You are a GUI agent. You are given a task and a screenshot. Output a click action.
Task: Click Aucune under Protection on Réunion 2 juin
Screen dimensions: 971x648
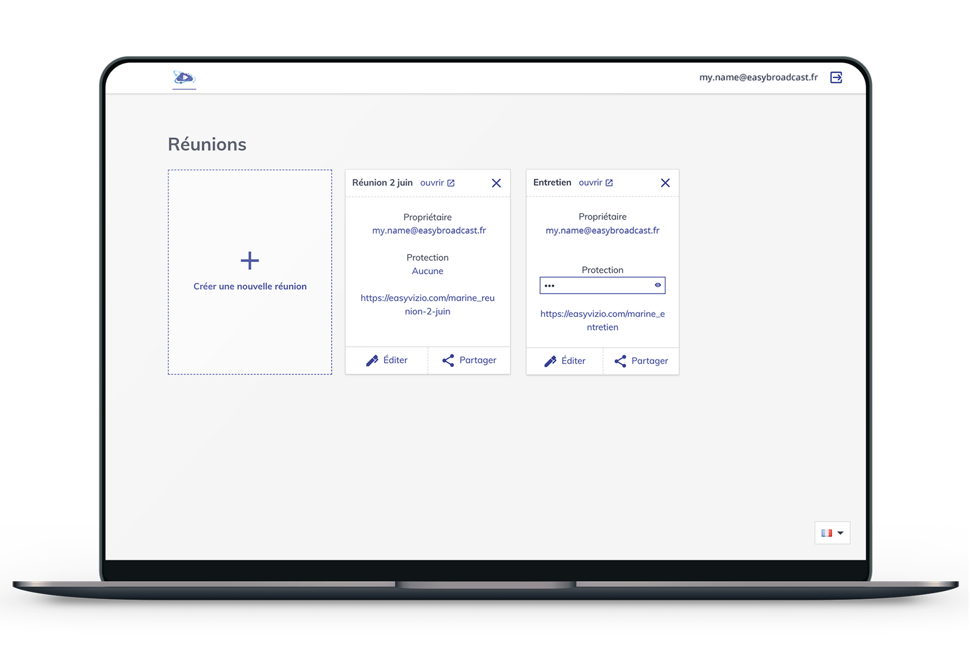pos(428,271)
